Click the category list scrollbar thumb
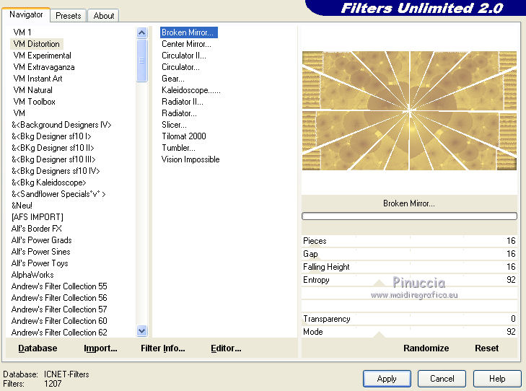Viewport: 526px width, 391px height. pyautogui.click(x=142, y=61)
